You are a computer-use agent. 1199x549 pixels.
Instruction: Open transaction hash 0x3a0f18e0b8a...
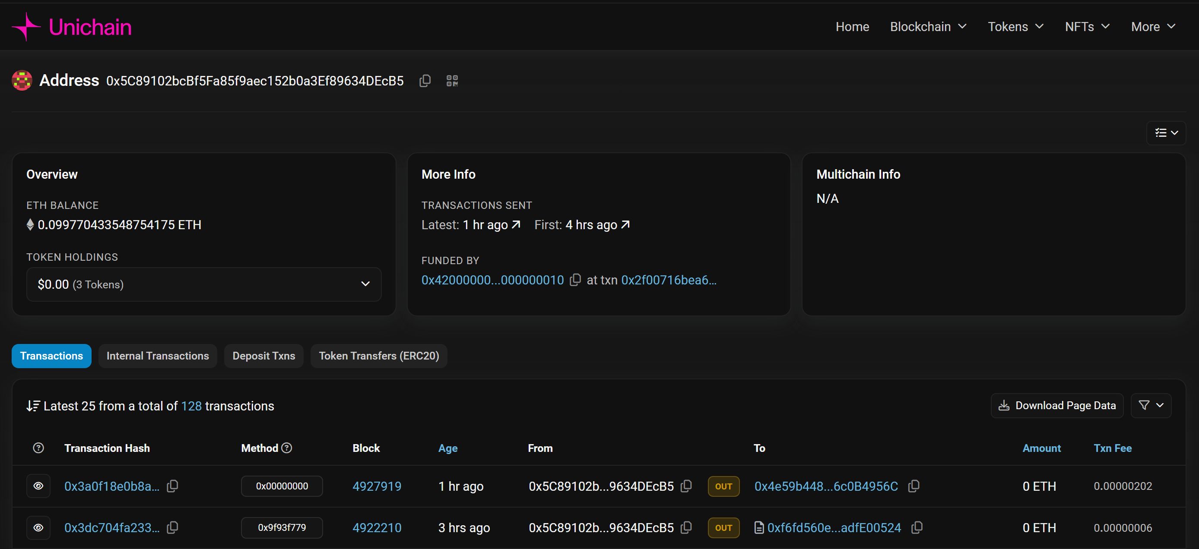112,486
